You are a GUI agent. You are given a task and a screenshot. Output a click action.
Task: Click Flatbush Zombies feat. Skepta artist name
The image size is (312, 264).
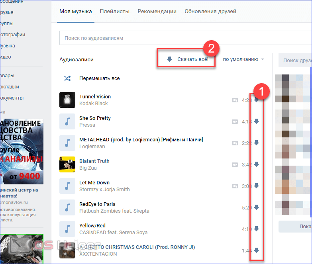pos(114,211)
